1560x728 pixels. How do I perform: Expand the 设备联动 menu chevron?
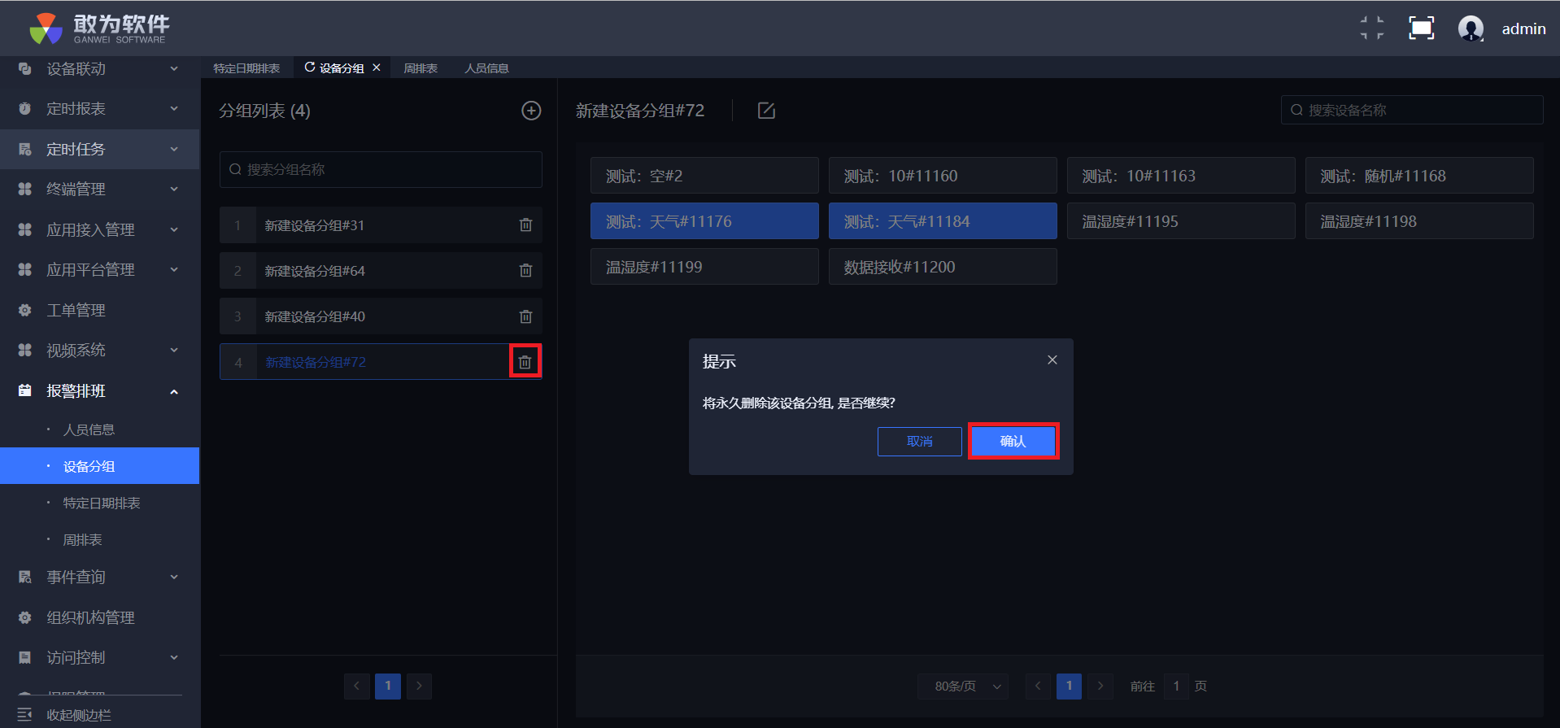[174, 68]
